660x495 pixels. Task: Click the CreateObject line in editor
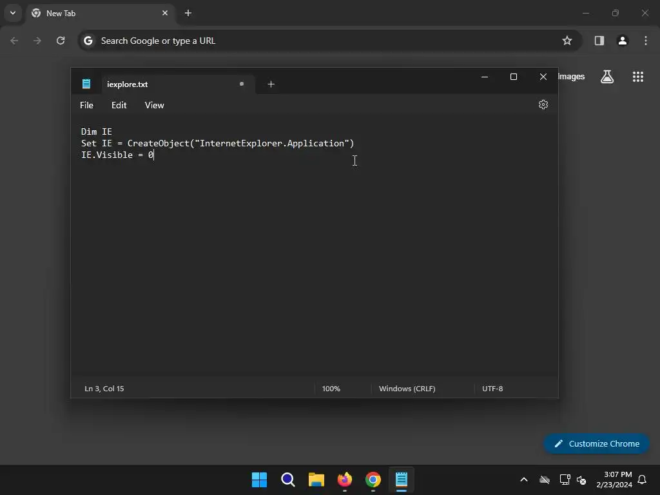(218, 144)
